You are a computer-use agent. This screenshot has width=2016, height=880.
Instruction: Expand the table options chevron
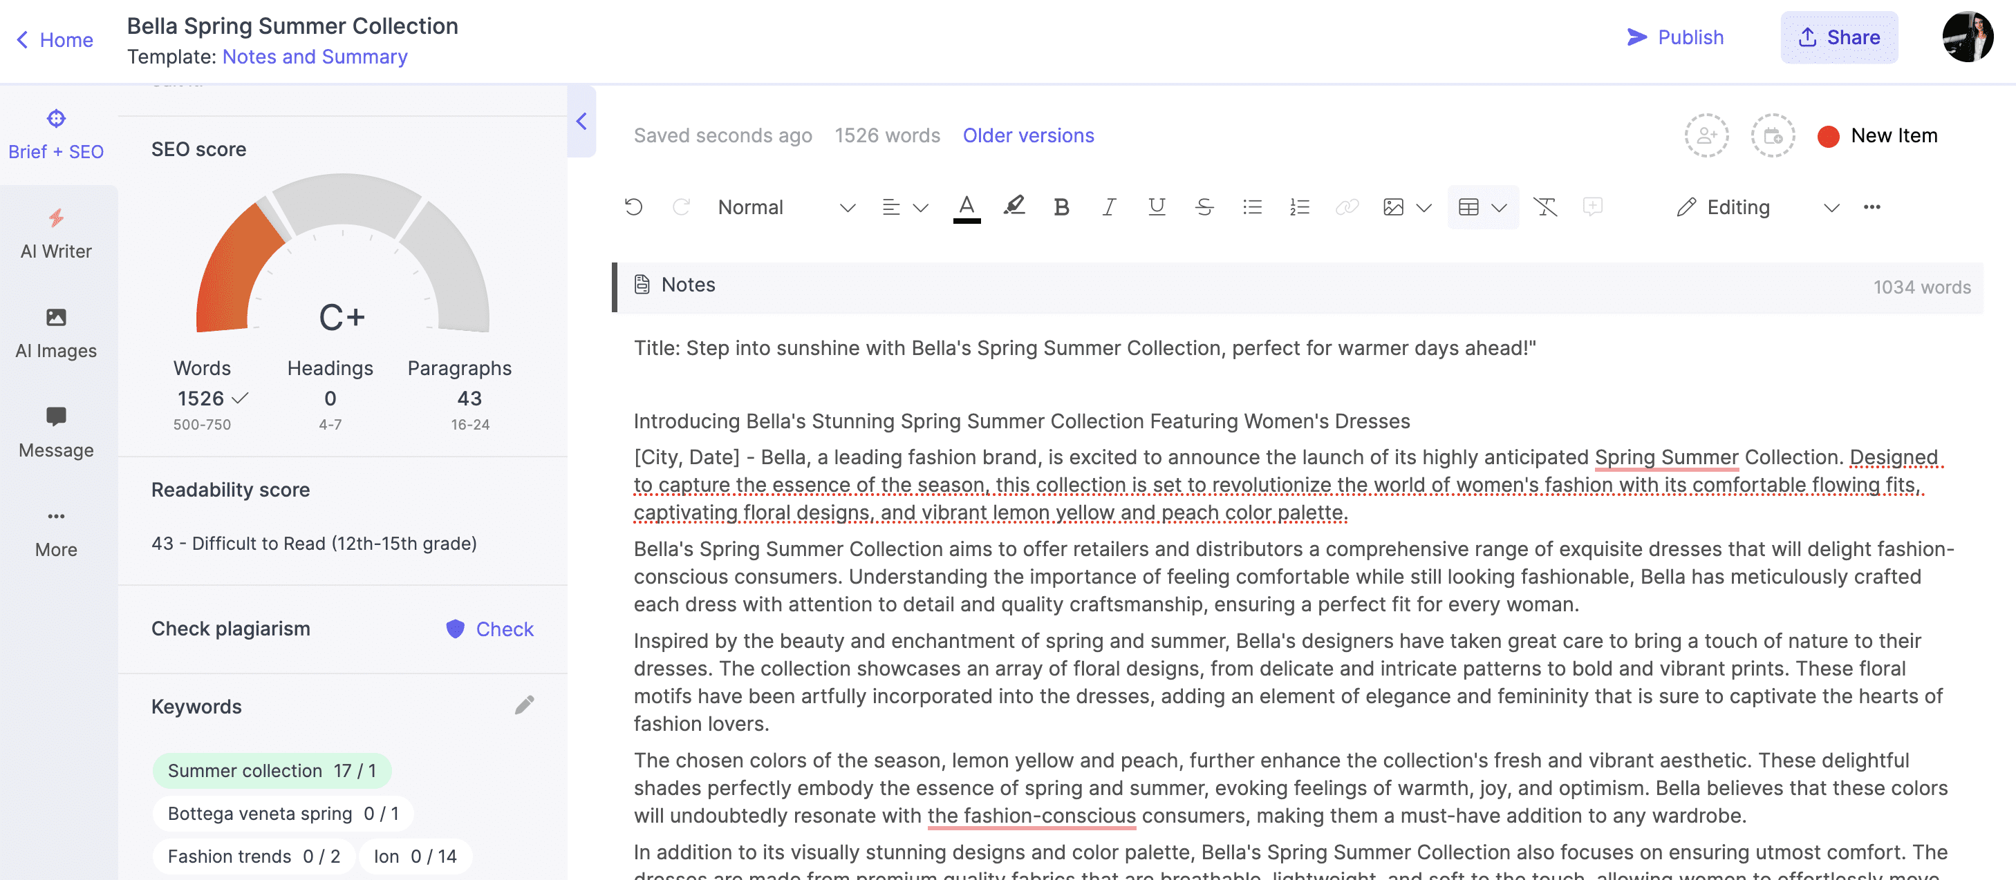(x=1500, y=207)
